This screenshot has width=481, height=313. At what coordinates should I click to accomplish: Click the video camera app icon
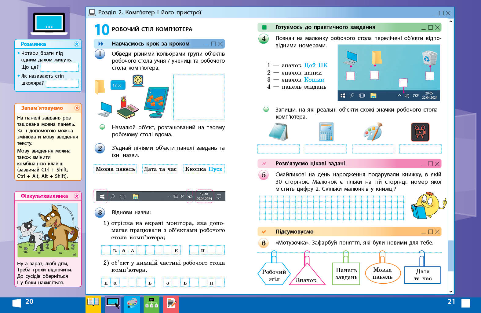420,132
